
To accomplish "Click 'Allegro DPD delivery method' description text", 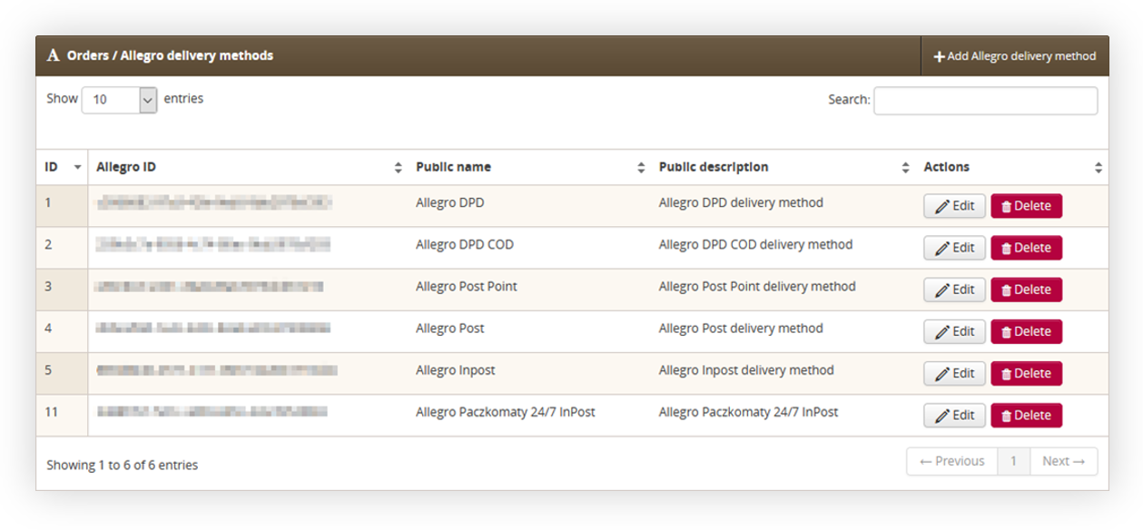I will [741, 203].
